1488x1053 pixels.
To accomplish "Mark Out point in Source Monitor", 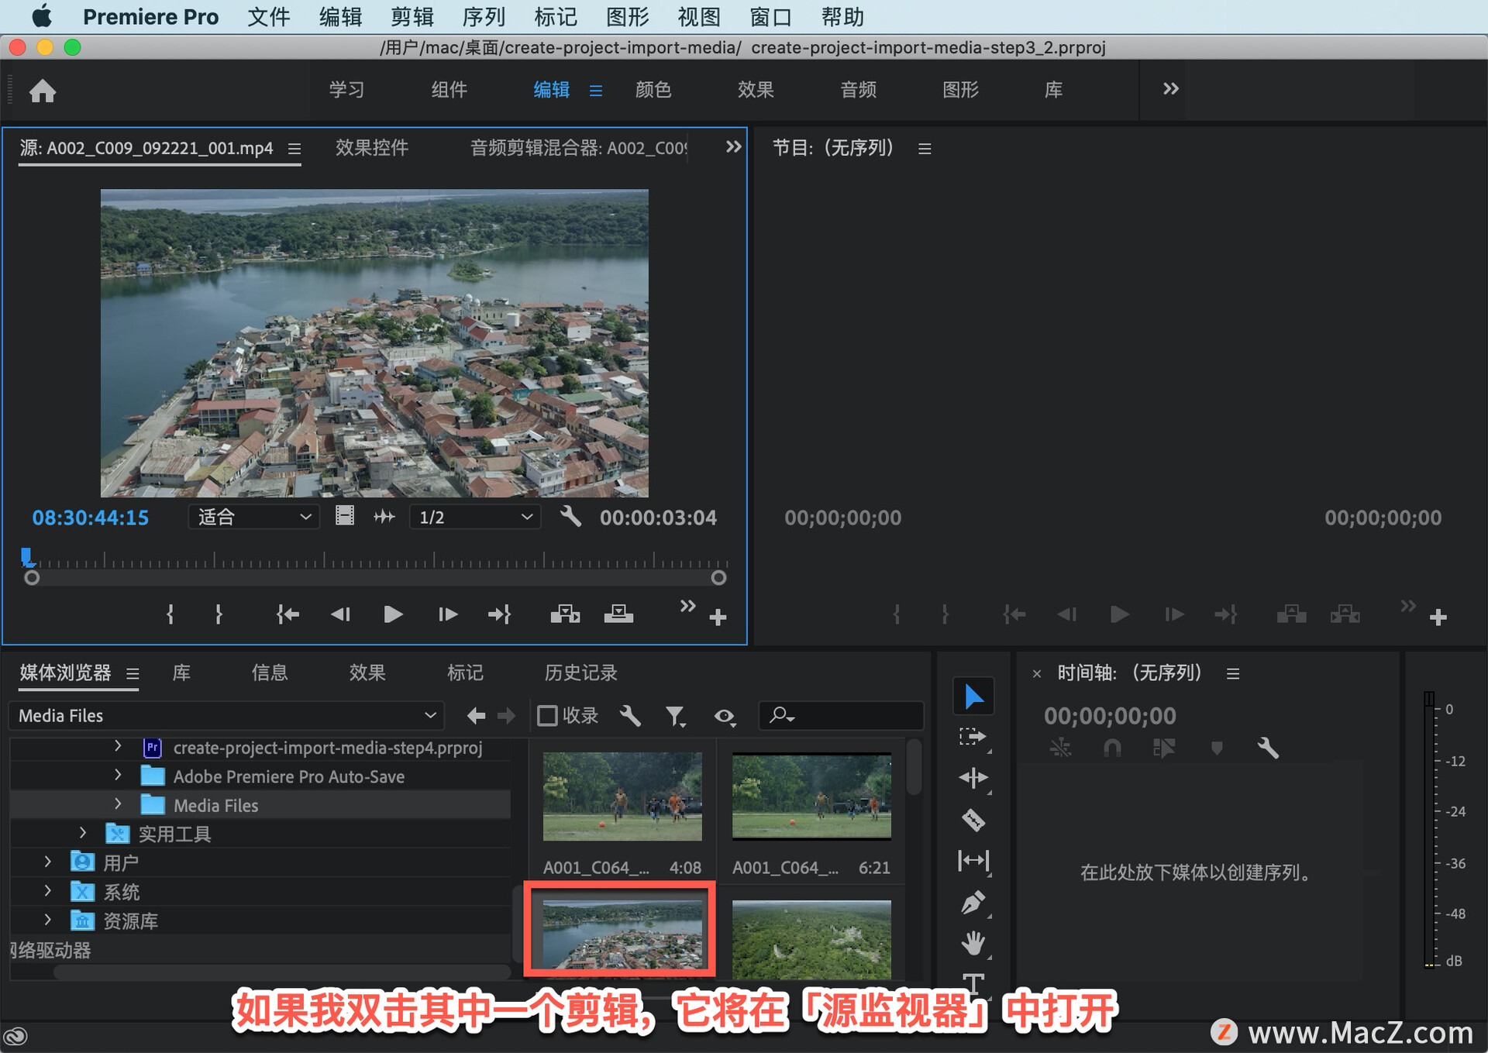I will click(x=219, y=614).
